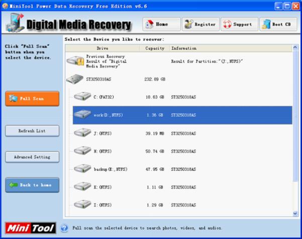Select the 'backup (E:, NTFS)' label
Image resolution: width=302 pixels, height=239 pixels.
pyautogui.click(x=111, y=169)
